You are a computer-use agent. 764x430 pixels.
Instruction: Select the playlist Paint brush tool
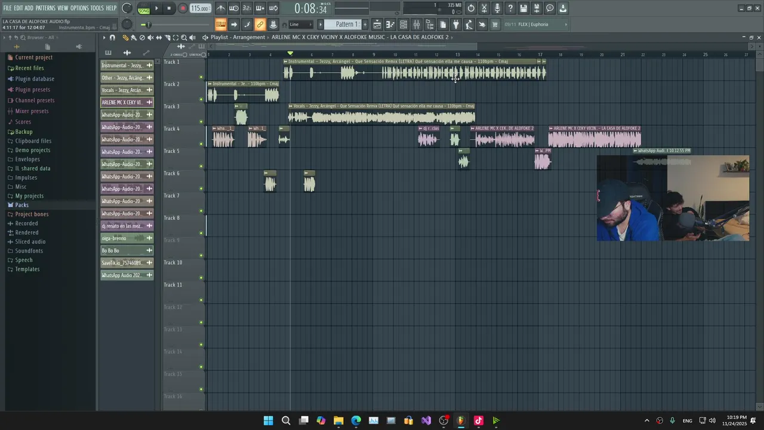coord(134,37)
